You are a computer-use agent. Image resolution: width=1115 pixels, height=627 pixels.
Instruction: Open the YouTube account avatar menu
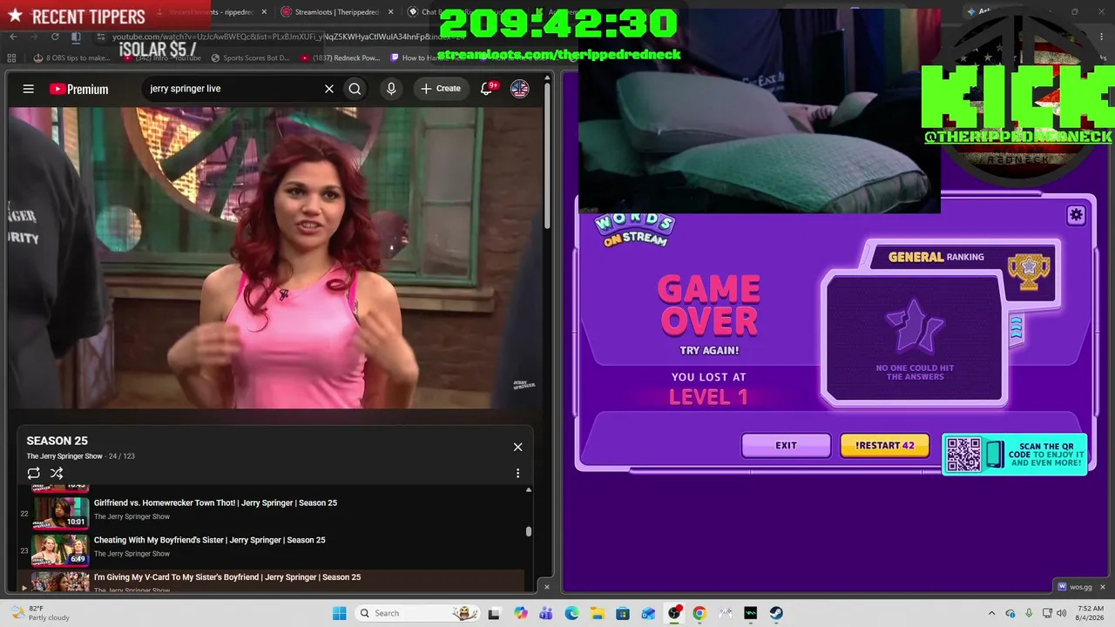[x=519, y=89]
